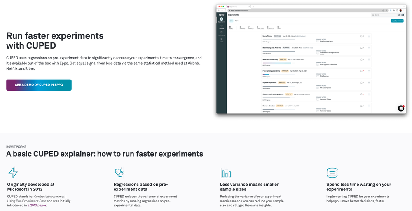412x211 pixels.
Task: Click the Eppo dashboard screenshot image
Action: [x=311, y=59]
